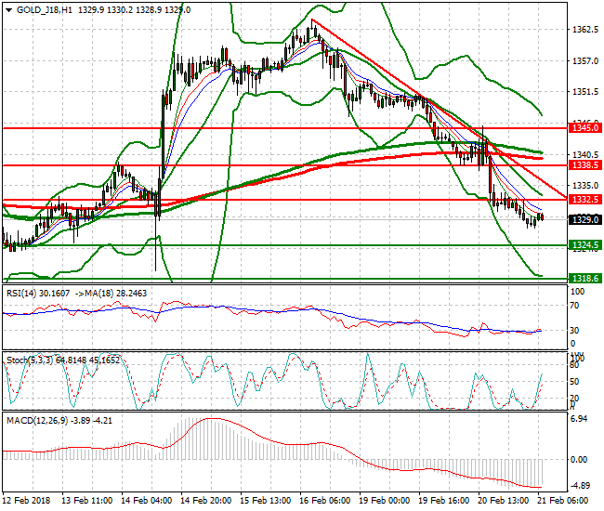Image resolution: width=604 pixels, height=511 pixels.
Task: Click the 1335.0 price axis value
Action: 585,186
